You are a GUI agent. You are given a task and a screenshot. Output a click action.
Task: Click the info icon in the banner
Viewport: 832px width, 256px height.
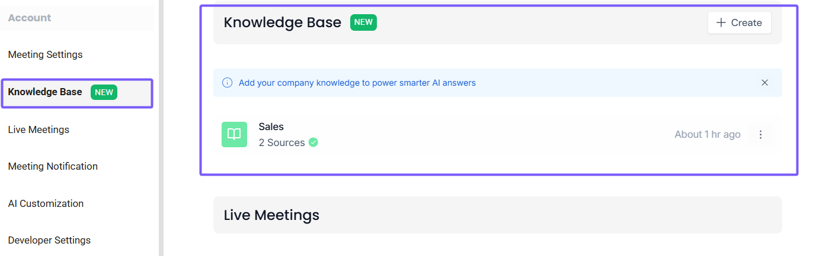click(x=227, y=83)
